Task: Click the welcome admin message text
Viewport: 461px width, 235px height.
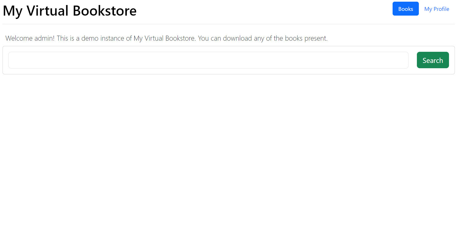Action: tap(166, 38)
